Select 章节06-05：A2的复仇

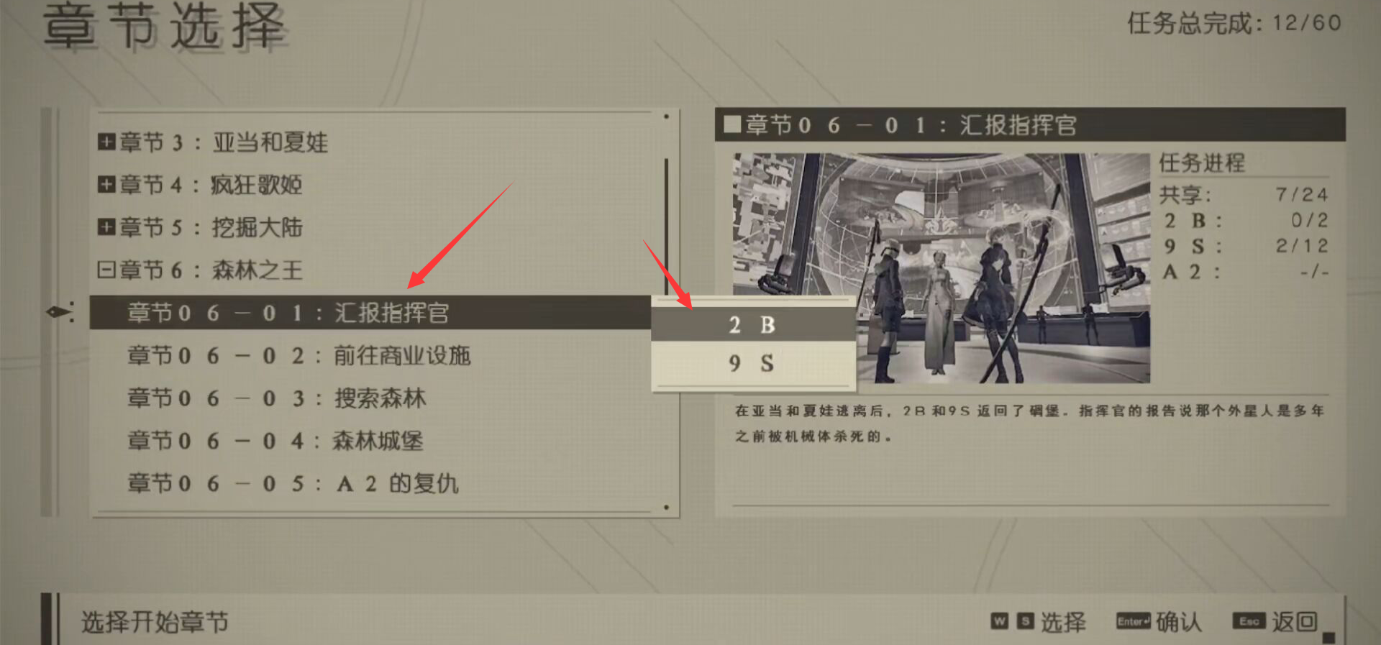[x=370, y=483]
